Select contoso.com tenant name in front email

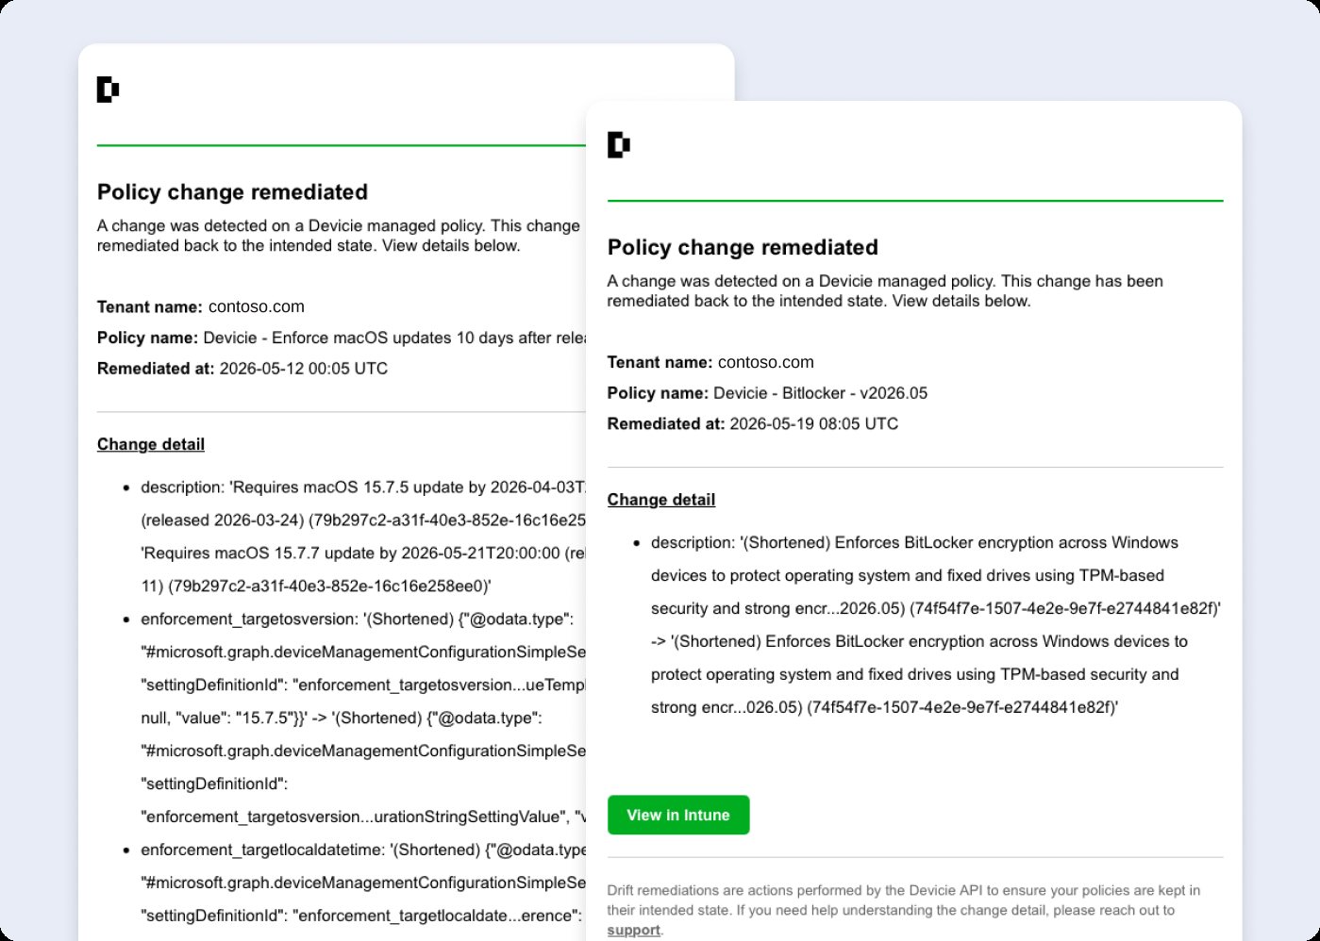coord(766,362)
